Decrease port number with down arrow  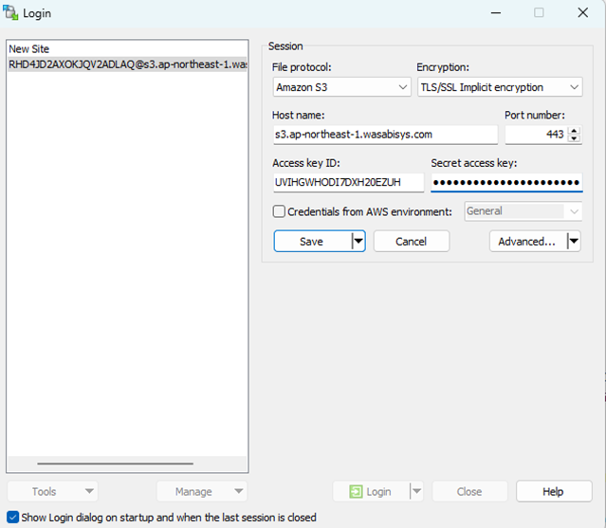tap(574, 139)
